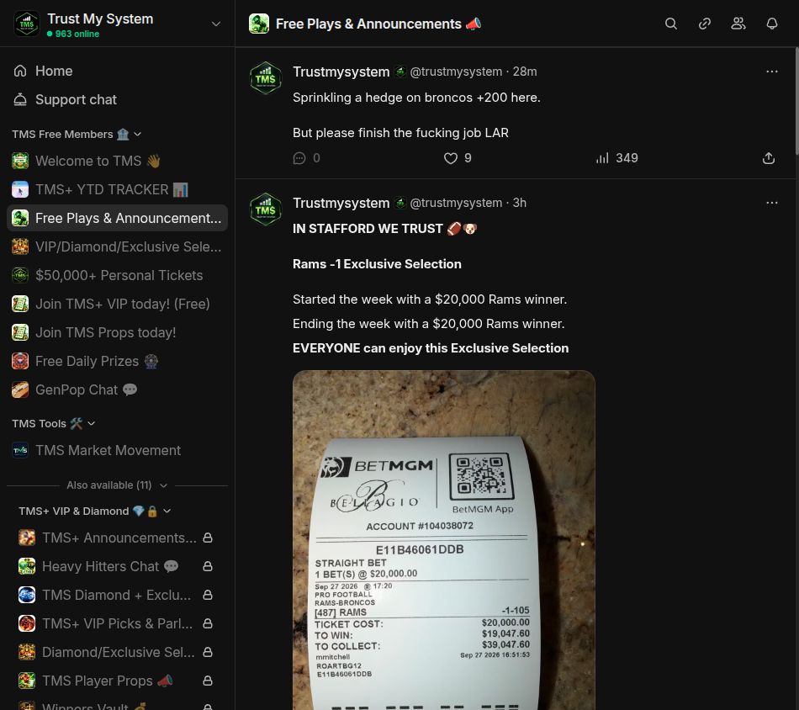Open locked TMS Diamond + Exclu... channel
Screen dimensions: 799x710
click(x=117, y=595)
